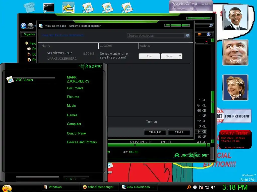
Task: Open Games from Start menu
Action: (72, 115)
